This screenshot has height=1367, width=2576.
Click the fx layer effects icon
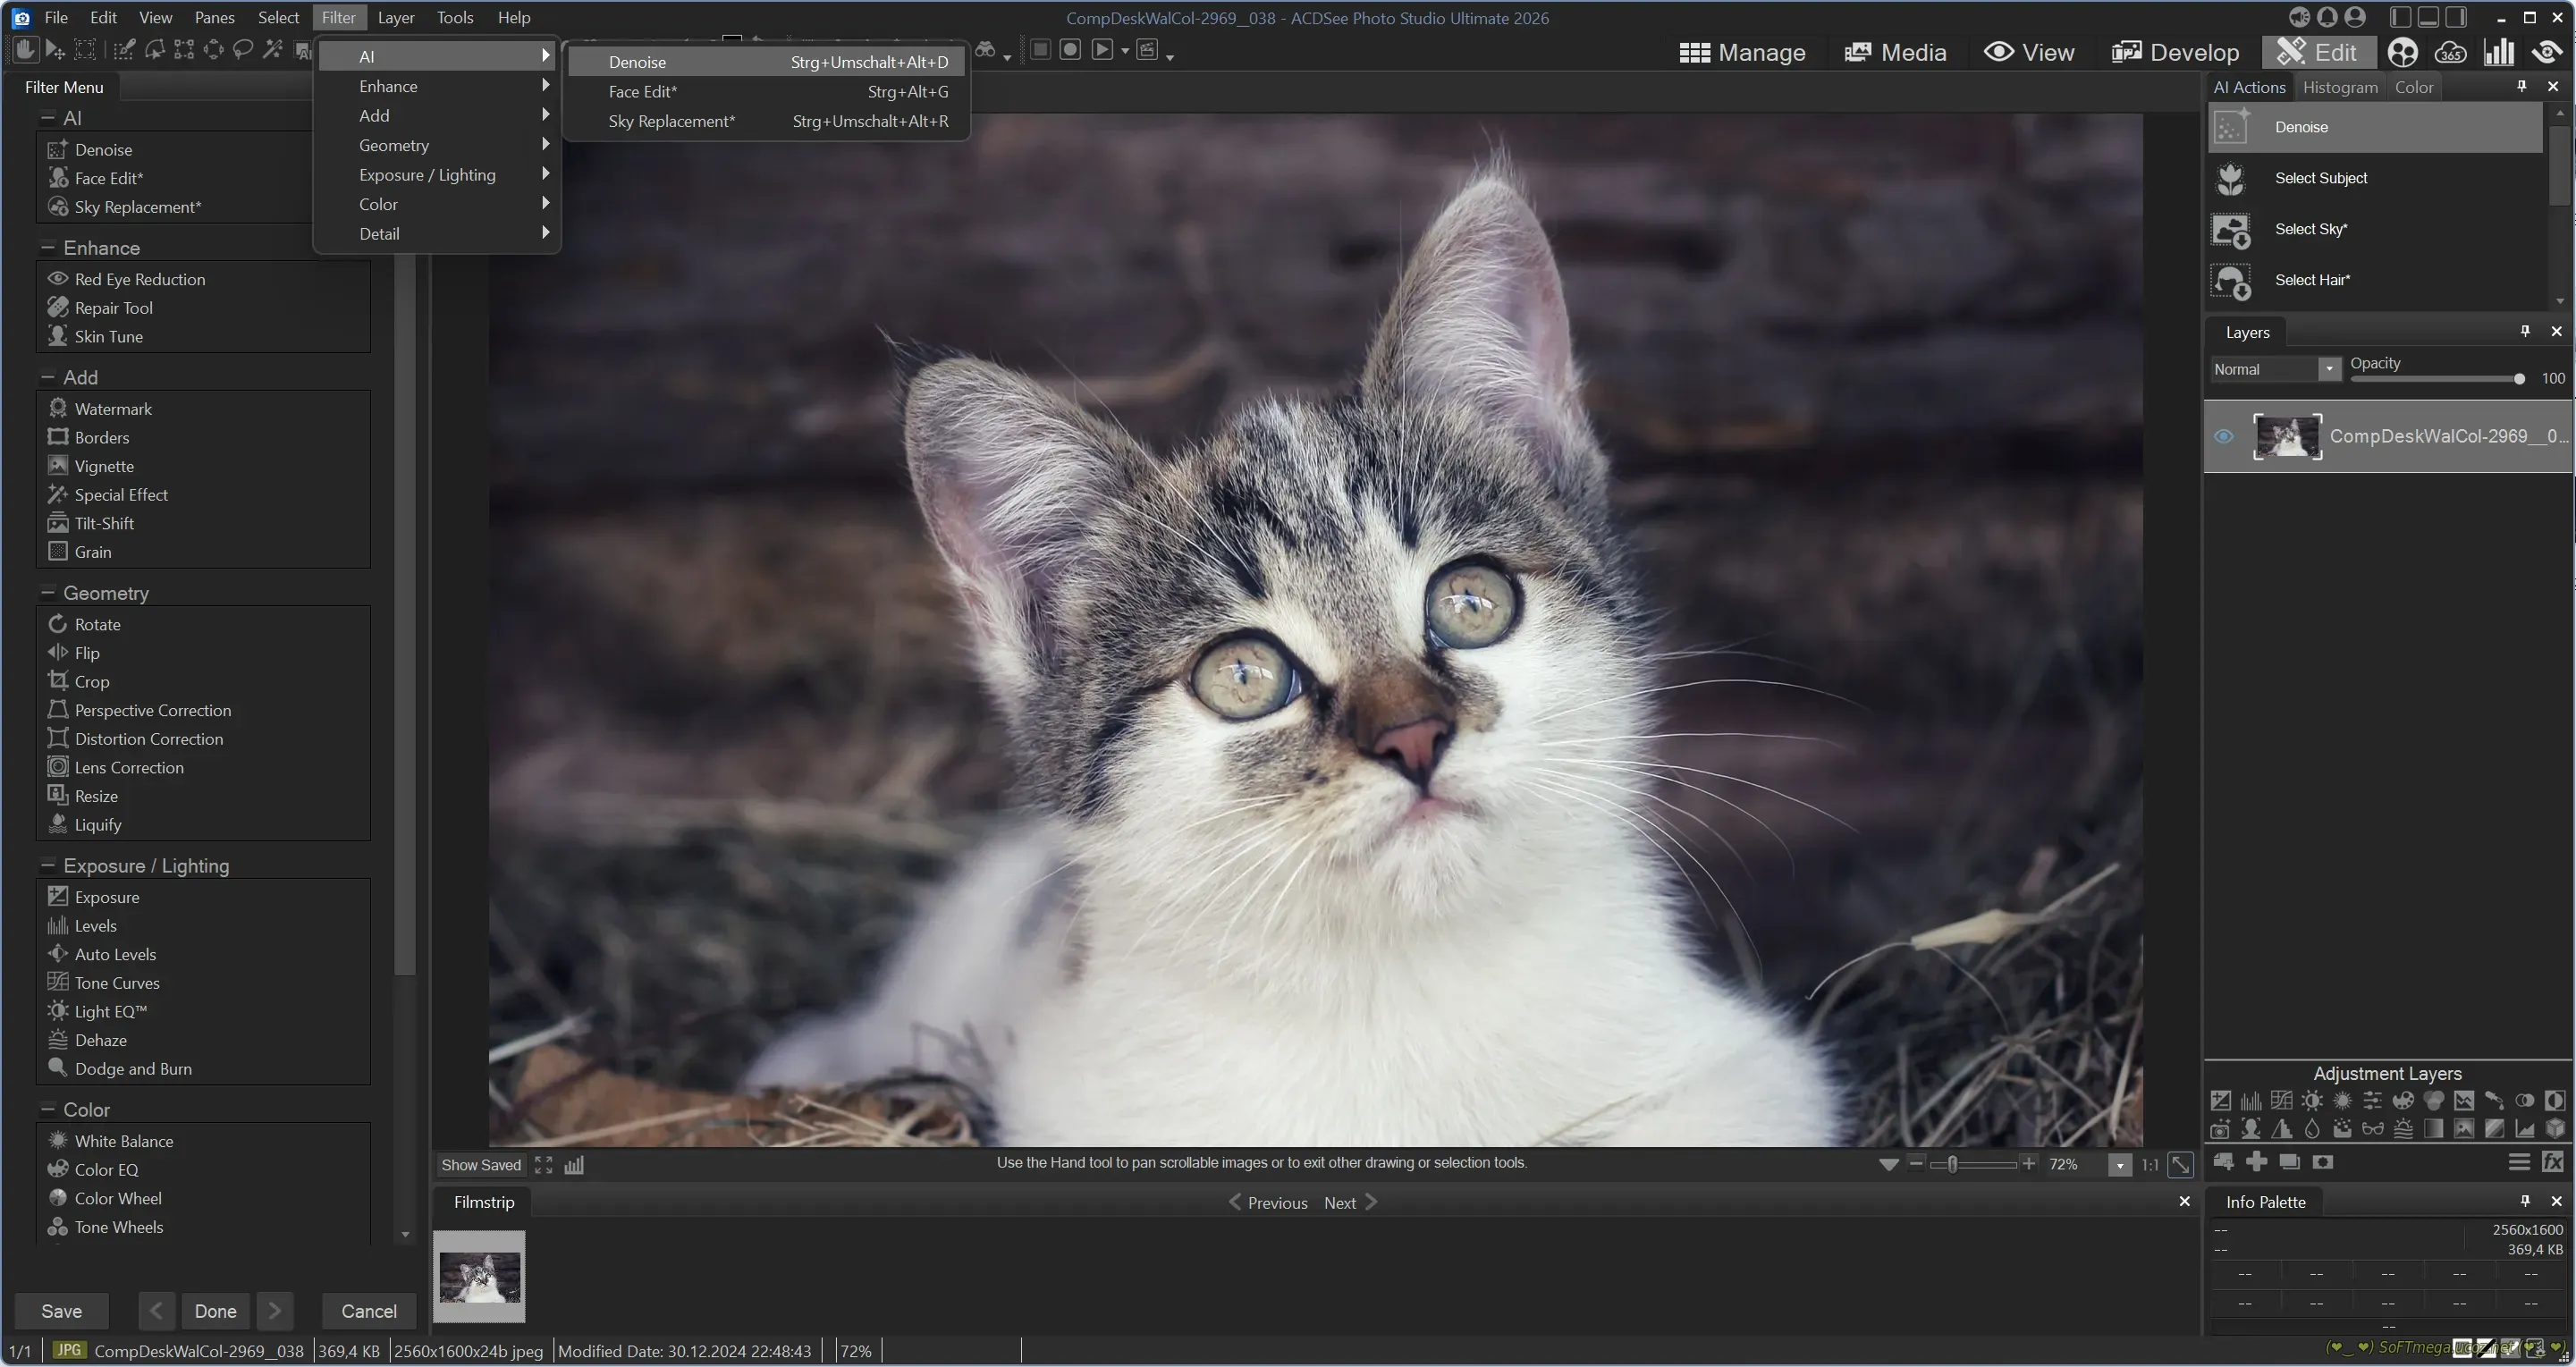2553,1162
